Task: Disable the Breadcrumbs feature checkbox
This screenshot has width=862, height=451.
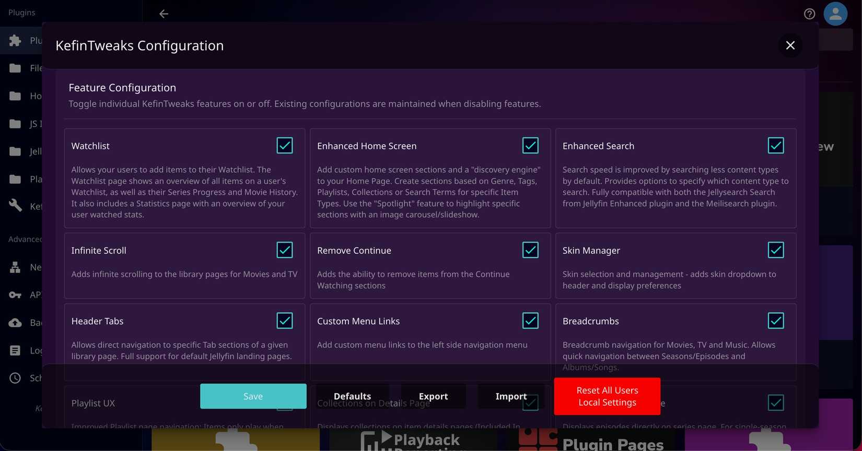Action: (x=776, y=321)
